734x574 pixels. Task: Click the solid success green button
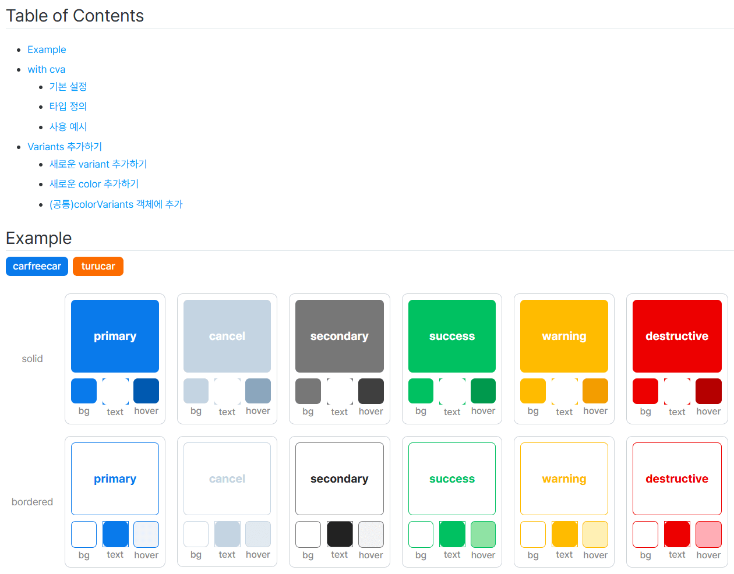(x=451, y=336)
